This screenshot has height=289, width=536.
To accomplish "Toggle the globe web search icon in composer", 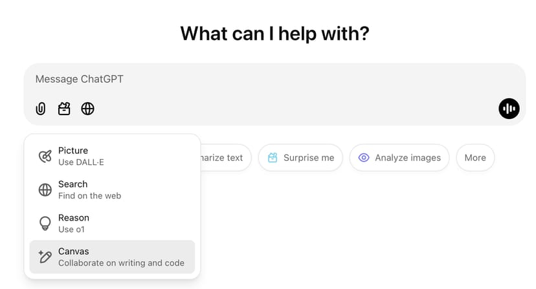I will [87, 109].
